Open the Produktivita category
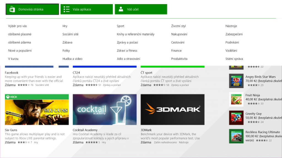Viewport: 282px width, 158px height. pos(179,59)
